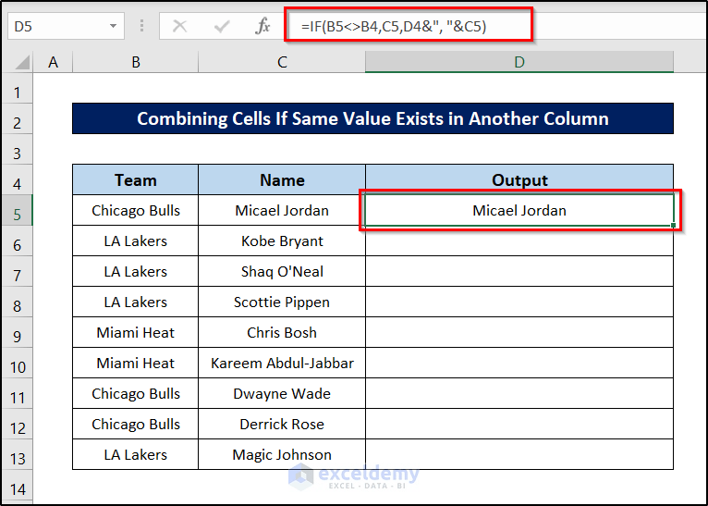This screenshot has height=506, width=708.
Task: Select the empty Output cell beside Scottie Pippen
Action: coord(519,302)
